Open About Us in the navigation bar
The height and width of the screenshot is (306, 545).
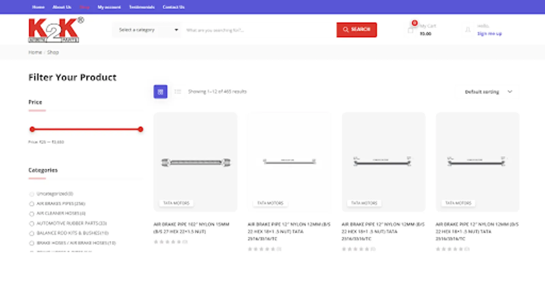[x=62, y=7]
